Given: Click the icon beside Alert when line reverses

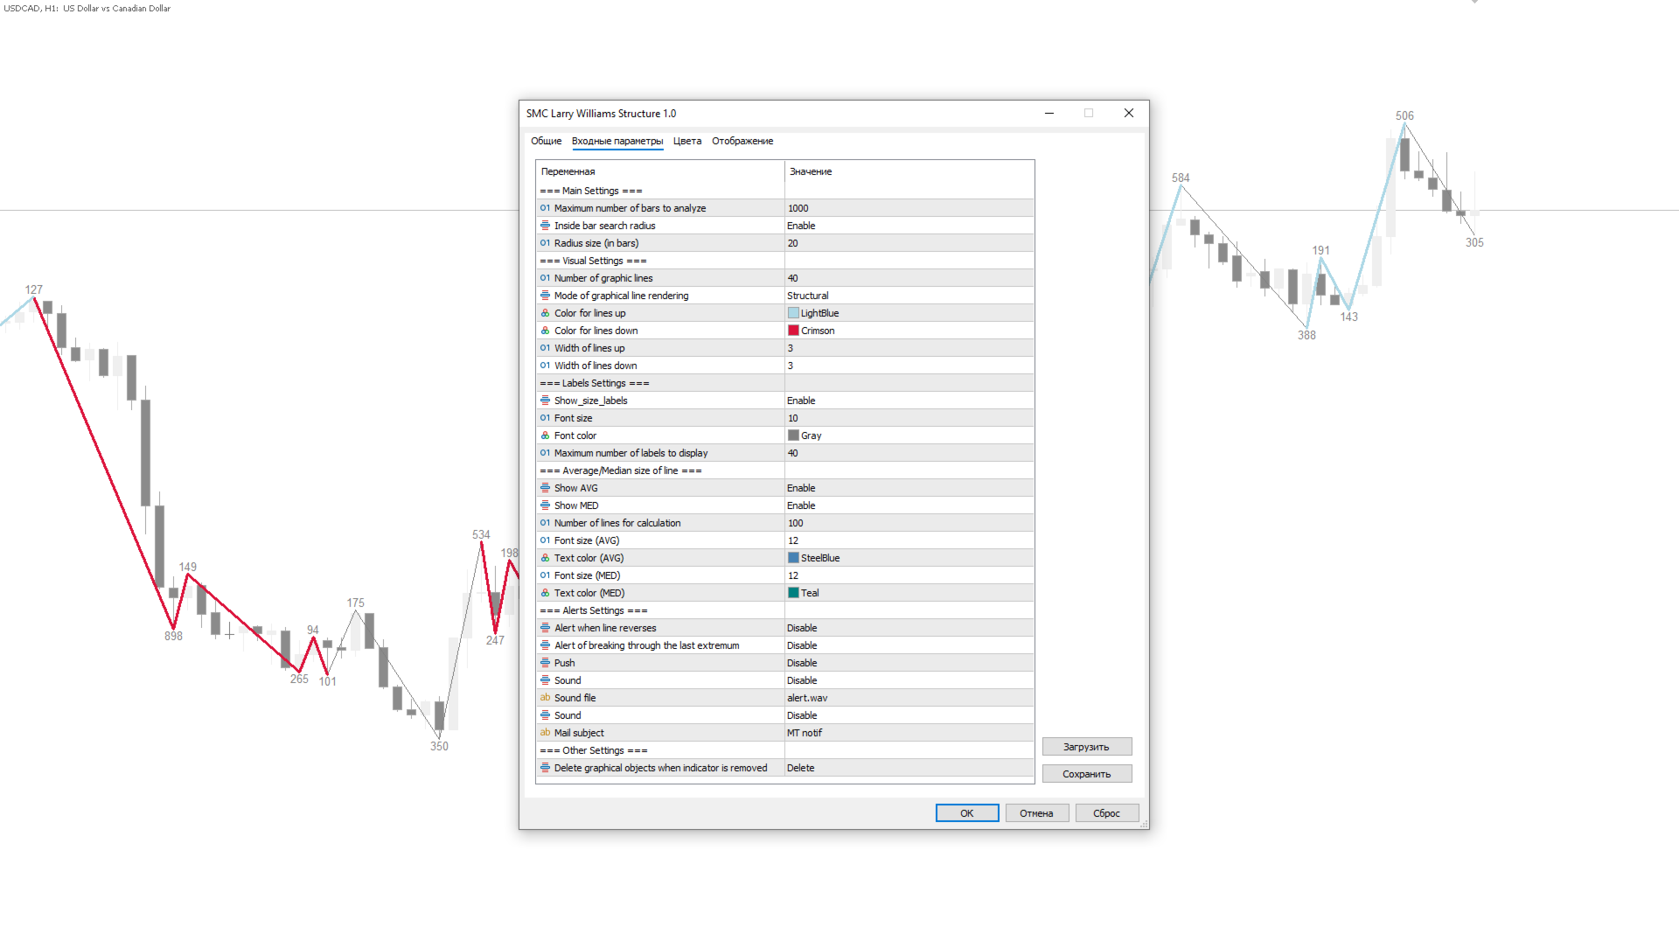Looking at the screenshot, I should point(545,628).
